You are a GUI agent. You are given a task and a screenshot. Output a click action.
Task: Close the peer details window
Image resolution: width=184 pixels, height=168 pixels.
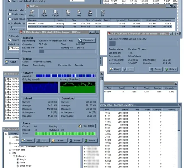(179, 105)
